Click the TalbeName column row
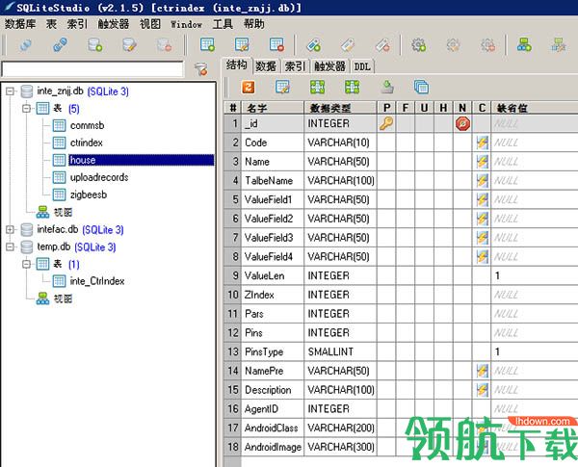578x467 pixels. pos(401,181)
